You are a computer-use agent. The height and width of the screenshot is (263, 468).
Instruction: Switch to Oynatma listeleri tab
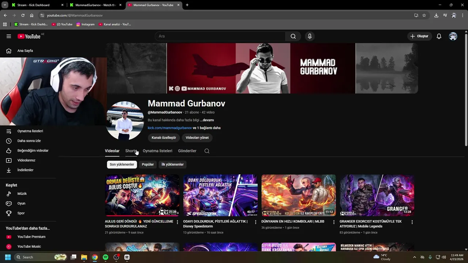[x=158, y=151]
